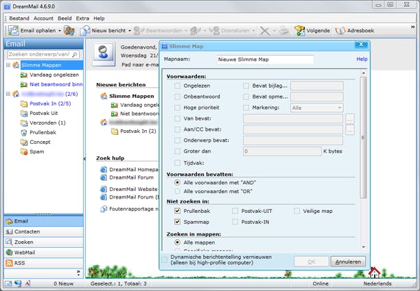
Task: Uncheck the Spammap checkbox
Action: click(x=177, y=222)
